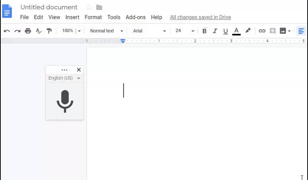
Task: Rename the Untitled document title
Action: 49,7
